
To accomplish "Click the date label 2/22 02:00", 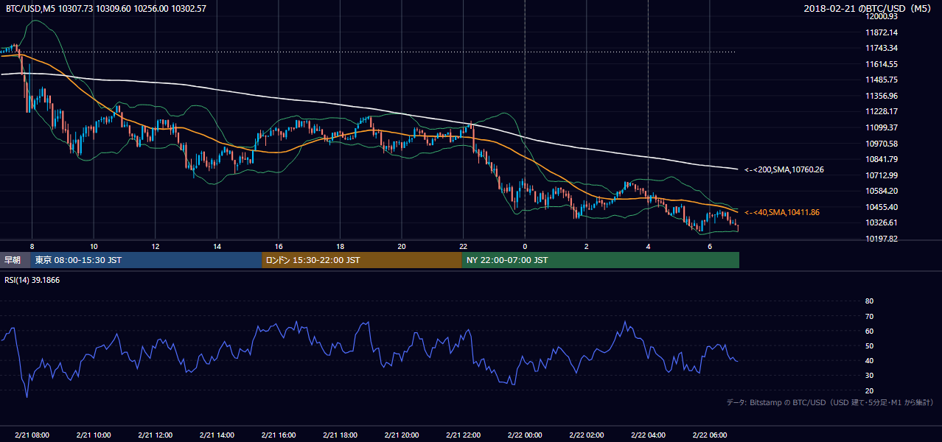I will click(x=587, y=435).
